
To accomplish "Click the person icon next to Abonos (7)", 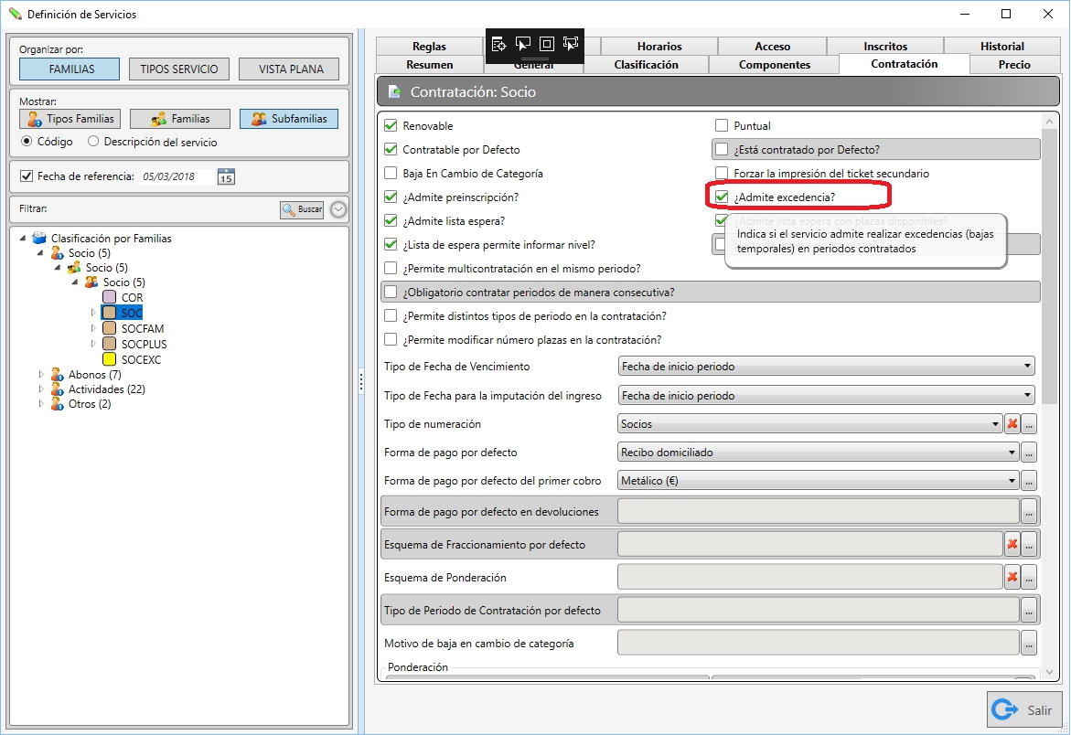I will [x=58, y=375].
